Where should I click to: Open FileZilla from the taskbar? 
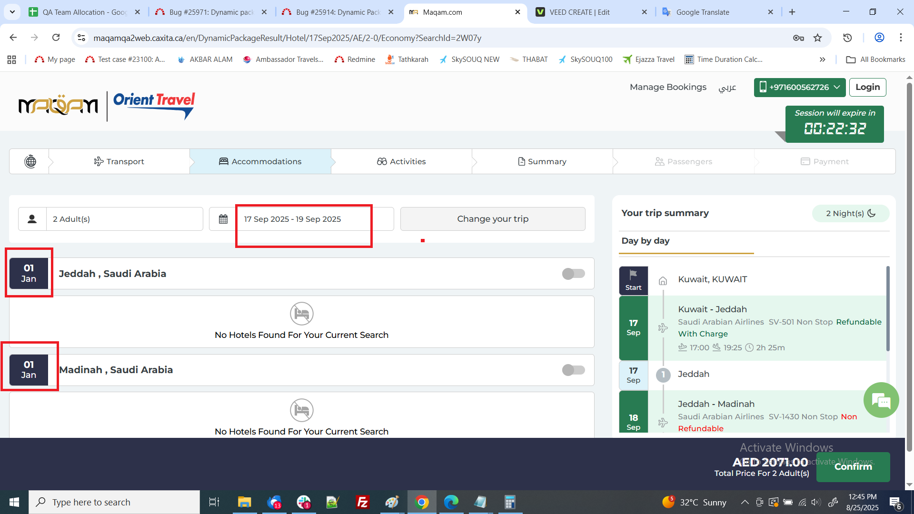pos(362,502)
